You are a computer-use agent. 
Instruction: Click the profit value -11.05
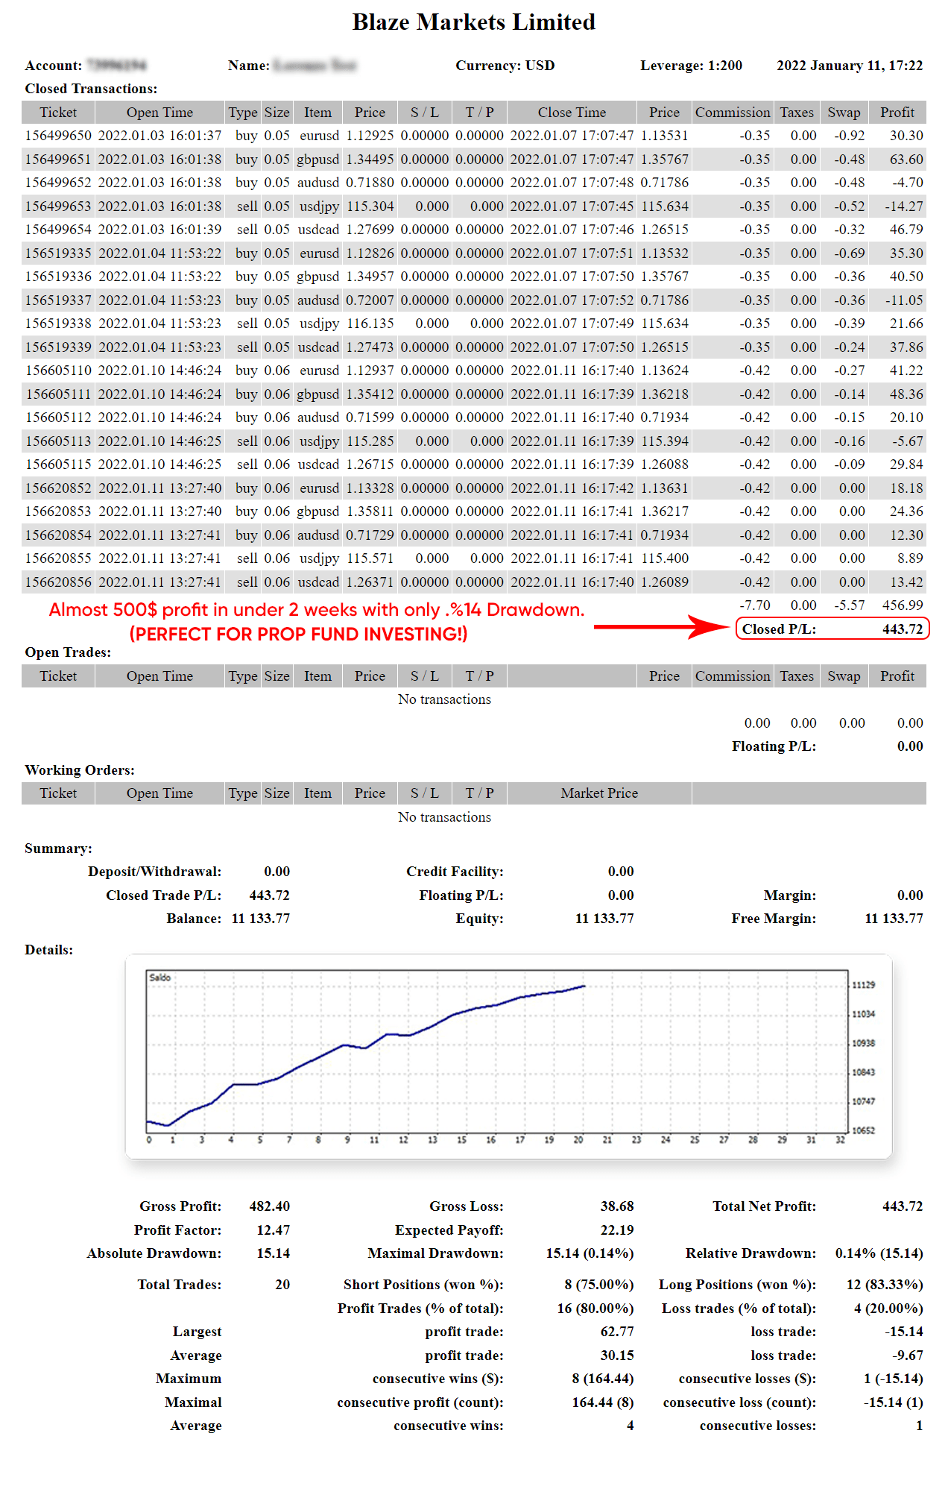[x=904, y=300]
